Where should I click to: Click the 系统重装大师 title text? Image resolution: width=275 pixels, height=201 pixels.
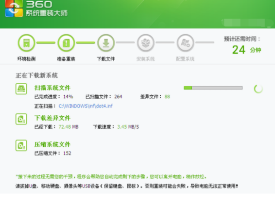[x=47, y=13]
